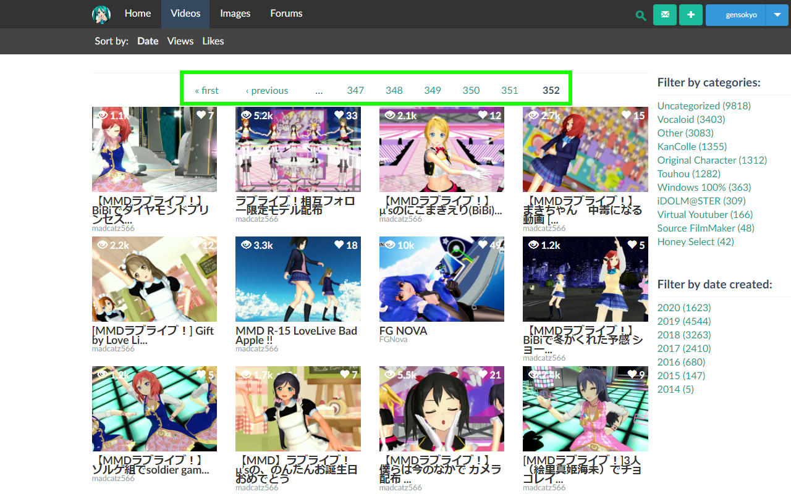791x494 pixels.
Task: Open thumbnail with 5.2k views and 33 likes
Action: pos(298,149)
